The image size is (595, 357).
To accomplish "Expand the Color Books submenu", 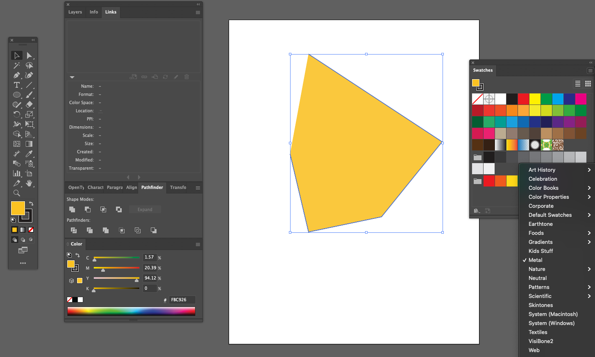I will pos(543,188).
